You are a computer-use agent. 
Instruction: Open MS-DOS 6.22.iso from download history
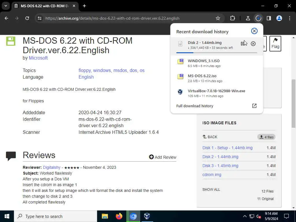217,78
